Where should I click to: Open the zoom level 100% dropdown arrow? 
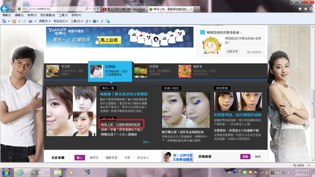click(x=309, y=165)
